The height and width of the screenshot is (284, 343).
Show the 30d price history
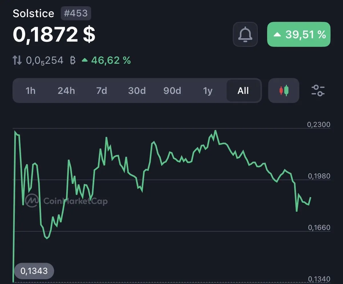point(137,91)
